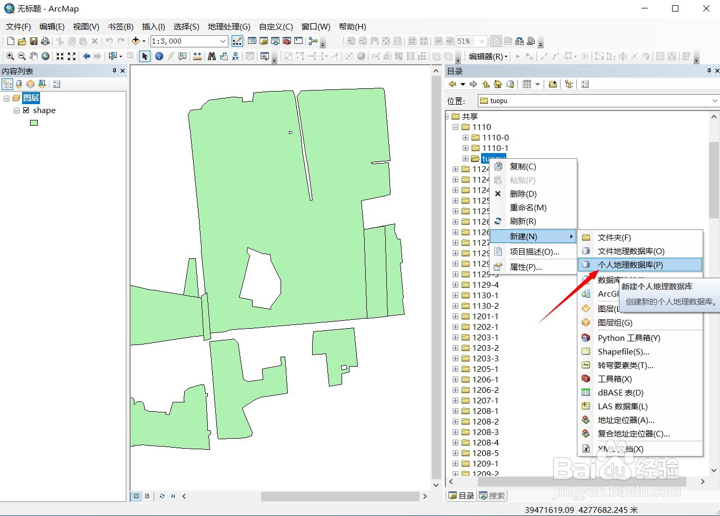720x516 pixels.
Task: Save the map with the floppy disk icon
Action: pyautogui.click(x=33, y=41)
